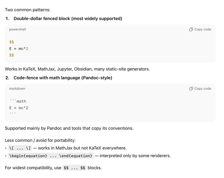
Task: Click the closing $$ line in the first code block
Action: 12,55
